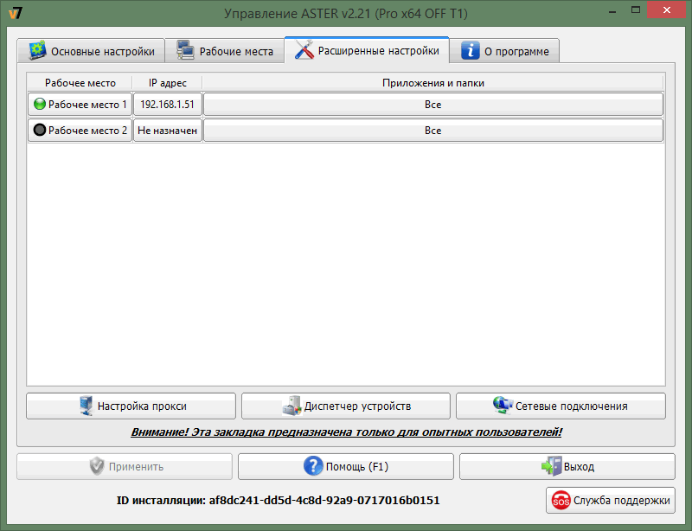Close the ASTER window
The image size is (692, 531).
point(666,10)
